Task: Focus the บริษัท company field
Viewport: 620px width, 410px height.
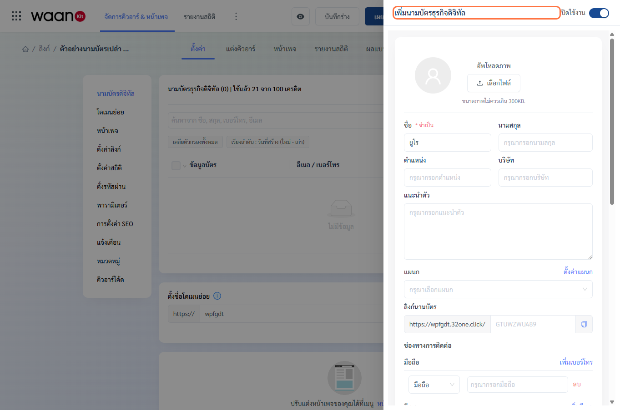Action: click(545, 178)
